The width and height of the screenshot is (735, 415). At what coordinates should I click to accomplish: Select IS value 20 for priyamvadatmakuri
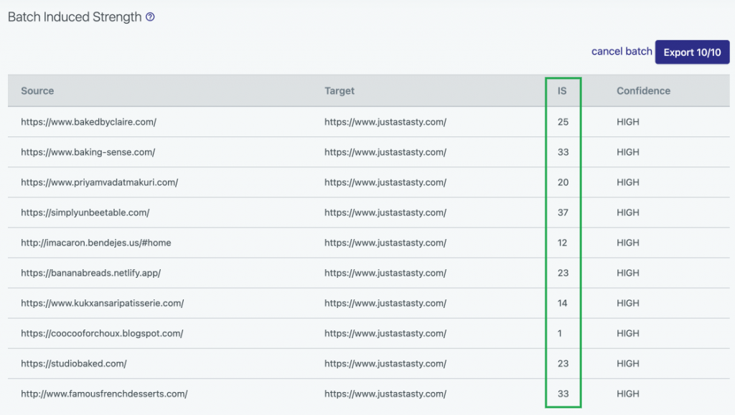click(563, 182)
